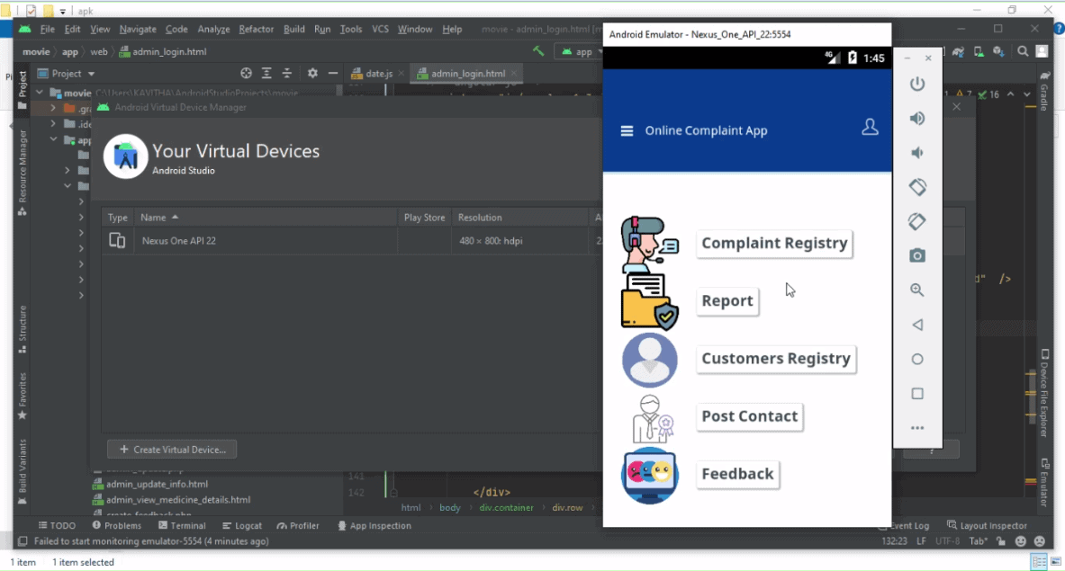This screenshot has height=571, width=1065.
Task: Take a screenshot with the camera icon
Action: coord(916,255)
